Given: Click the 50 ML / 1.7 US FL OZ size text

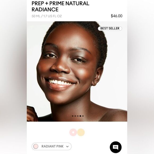Looking at the screenshot, I should (x=47, y=16).
